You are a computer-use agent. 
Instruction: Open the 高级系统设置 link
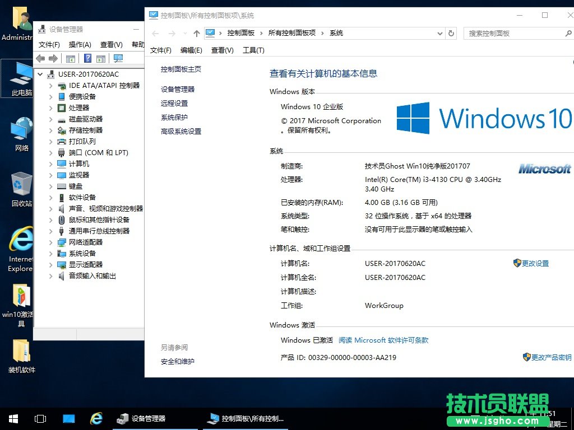(181, 131)
